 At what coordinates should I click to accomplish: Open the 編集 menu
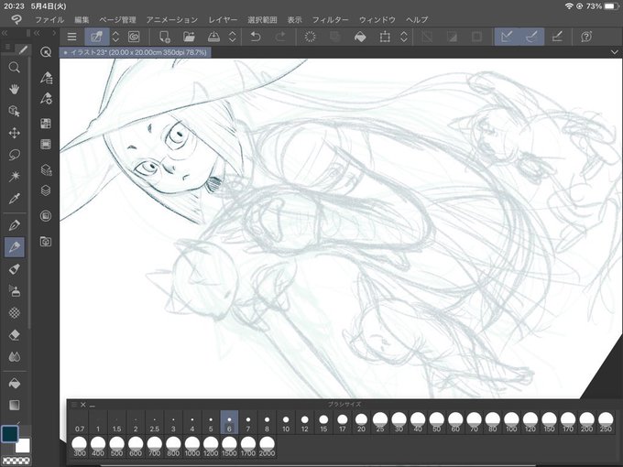[82, 20]
